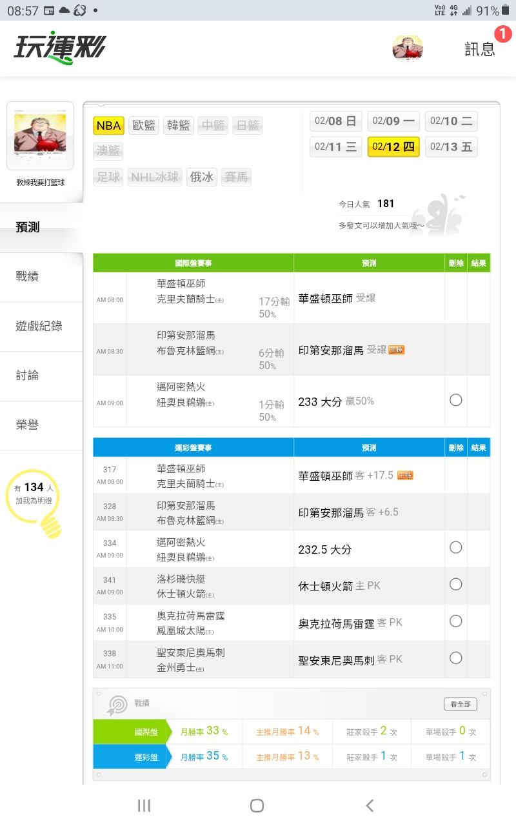Switch to the 歐籃 league tab
Viewport: 516px width, 826px height.
tap(144, 125)
